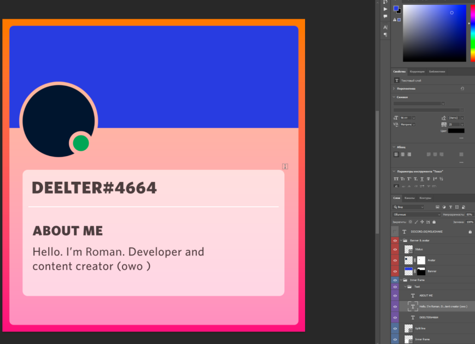Collapse the Banner & avatar group

pyautogui.click(x=401, y=241)
